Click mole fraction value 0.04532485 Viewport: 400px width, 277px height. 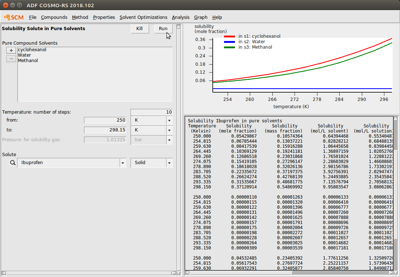pyautogui.click(x=244, y=258)
